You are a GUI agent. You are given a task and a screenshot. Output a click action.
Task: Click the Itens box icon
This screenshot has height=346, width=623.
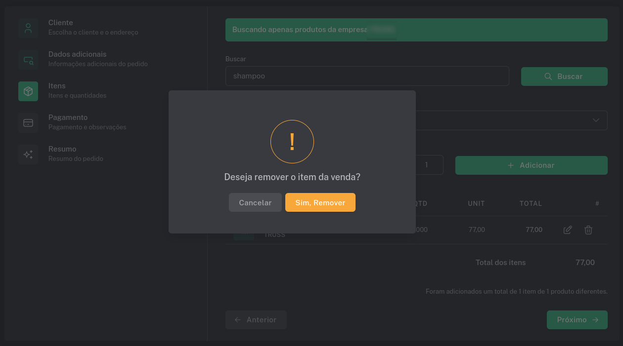(x=28, y=91)
